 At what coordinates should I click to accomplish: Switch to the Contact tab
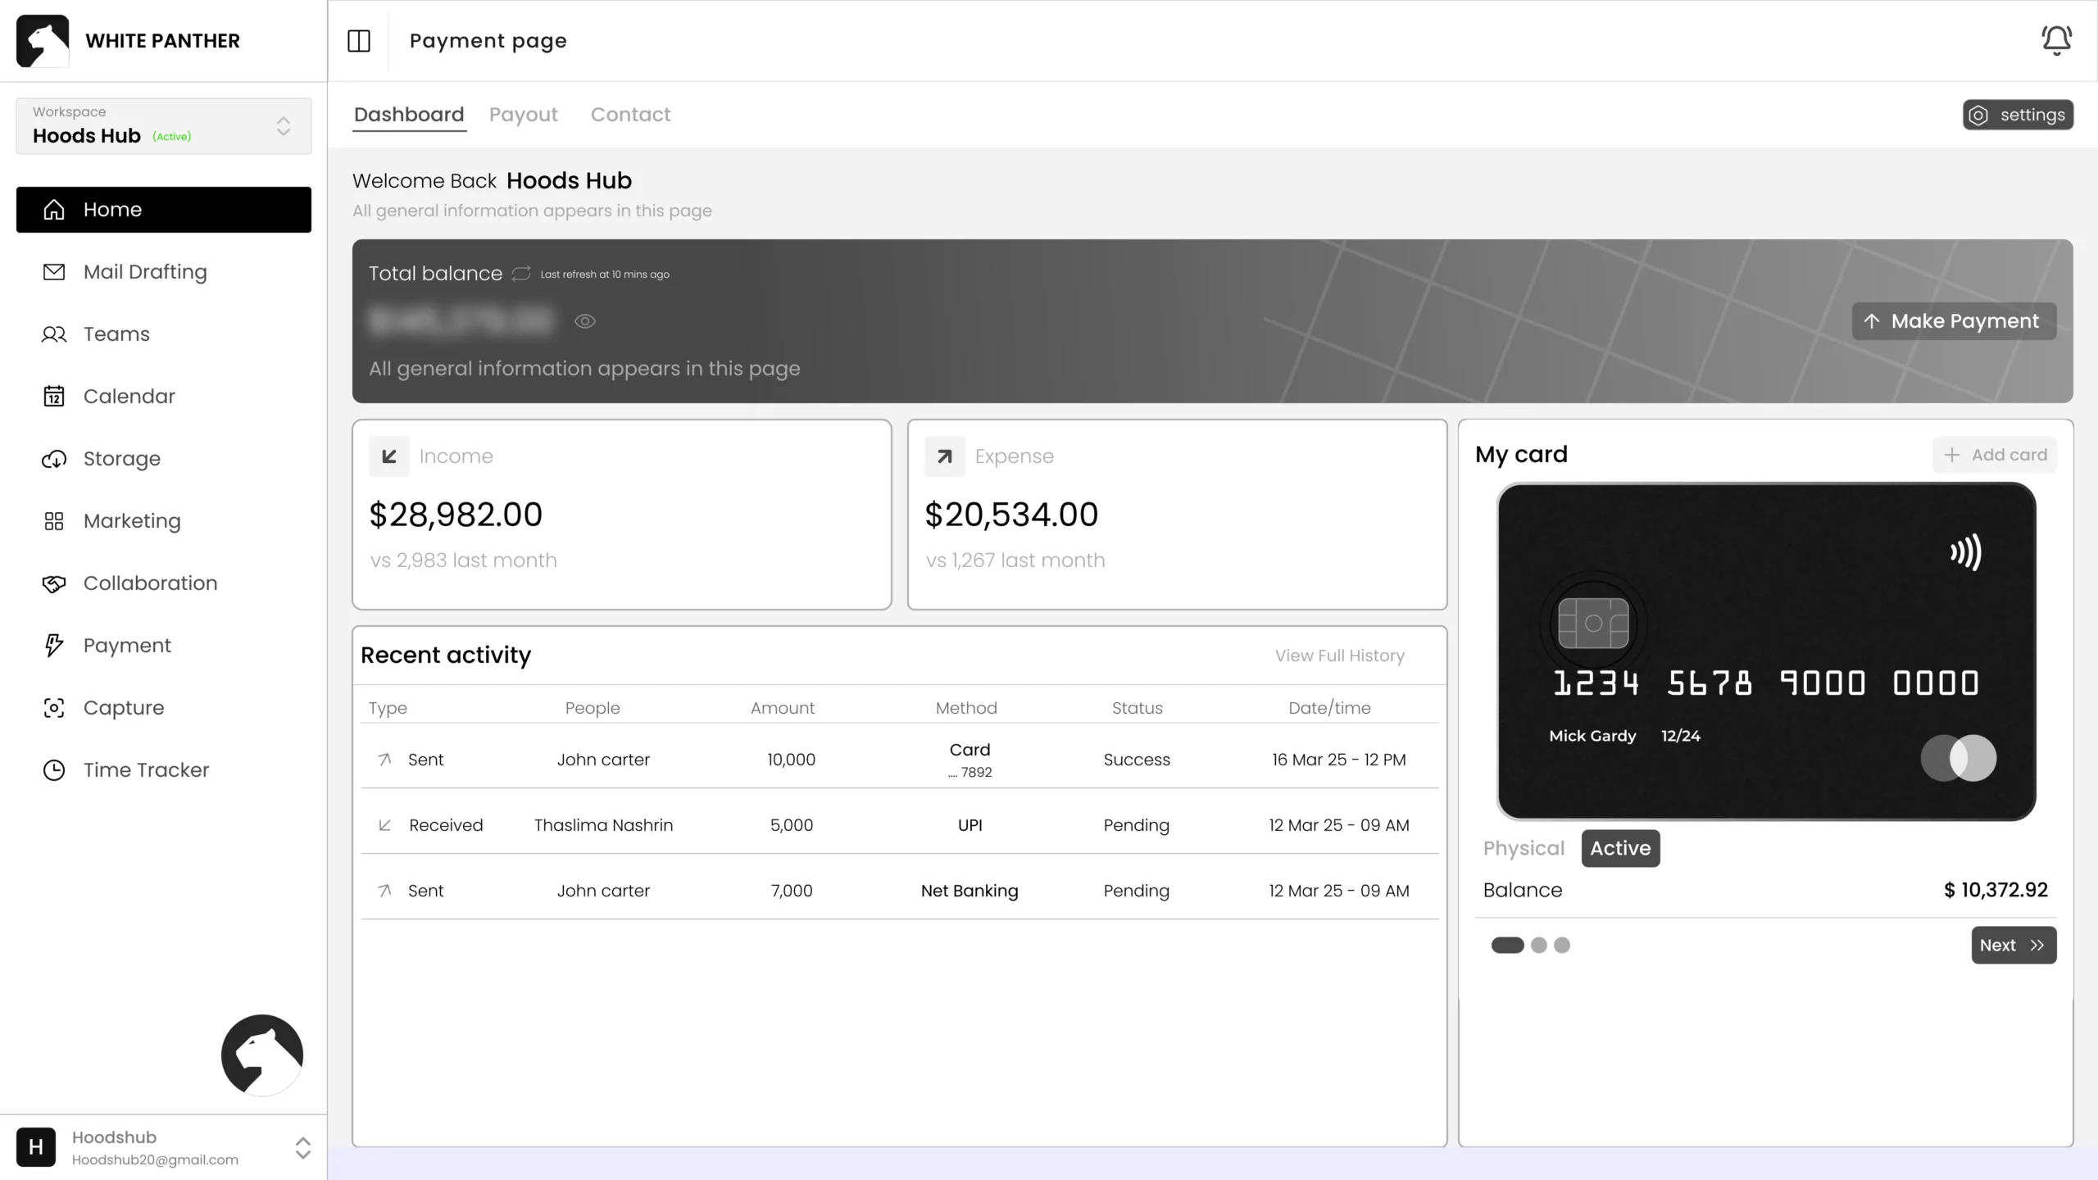pos(630,115)
